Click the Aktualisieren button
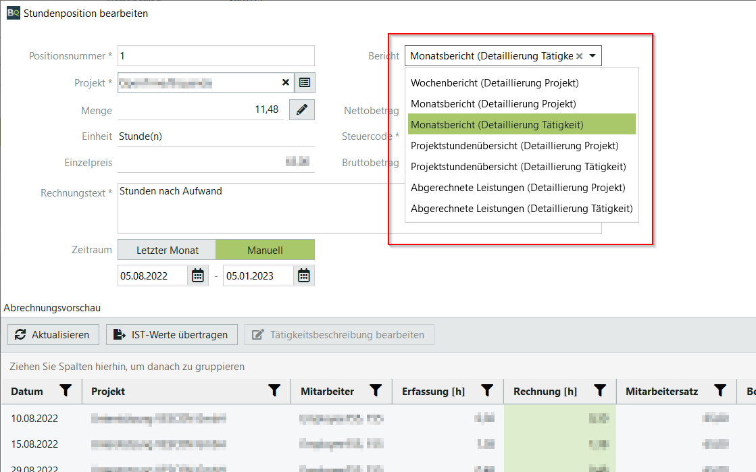Viewport: 756px width, 472px height. [x=53, y=335]
